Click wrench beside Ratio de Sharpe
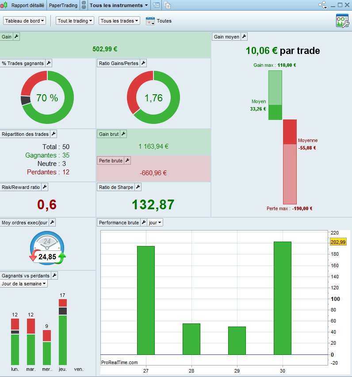The width and height of the screenshot is (352, 377). point(138,187)
